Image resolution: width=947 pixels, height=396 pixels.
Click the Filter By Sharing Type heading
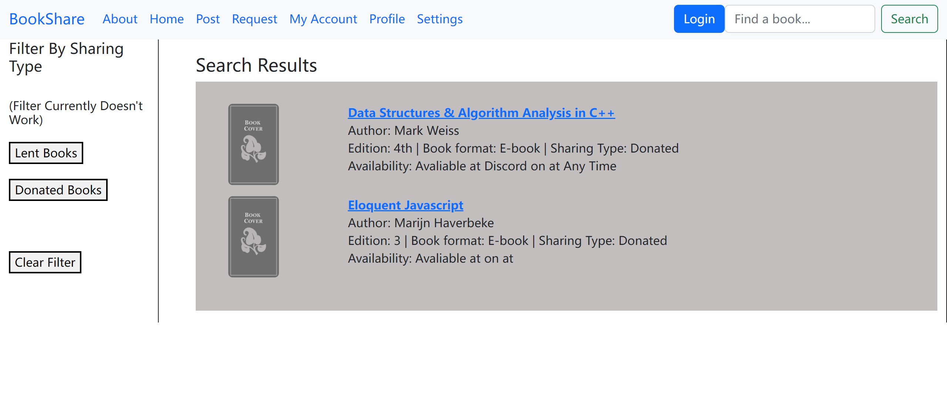[66, 58]
